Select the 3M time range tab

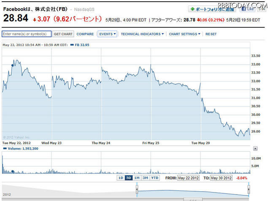point(145,178)
